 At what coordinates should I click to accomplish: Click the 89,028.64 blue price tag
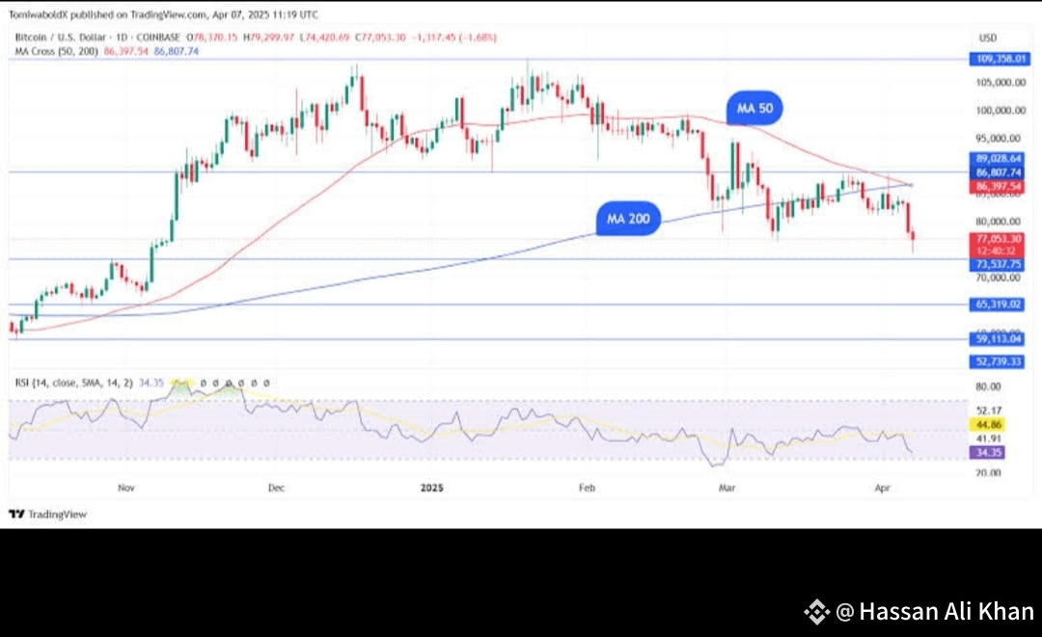[998, 159]
